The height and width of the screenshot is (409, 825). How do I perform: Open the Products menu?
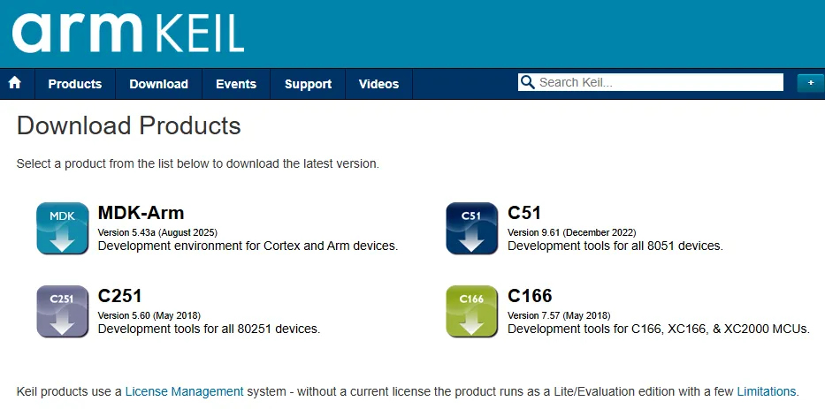(x=74, y=84)
